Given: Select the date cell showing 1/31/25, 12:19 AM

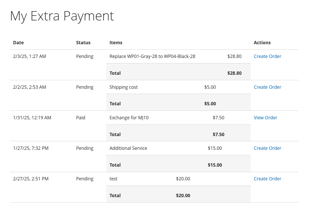Looking at the screenshot, I should 32,117.
